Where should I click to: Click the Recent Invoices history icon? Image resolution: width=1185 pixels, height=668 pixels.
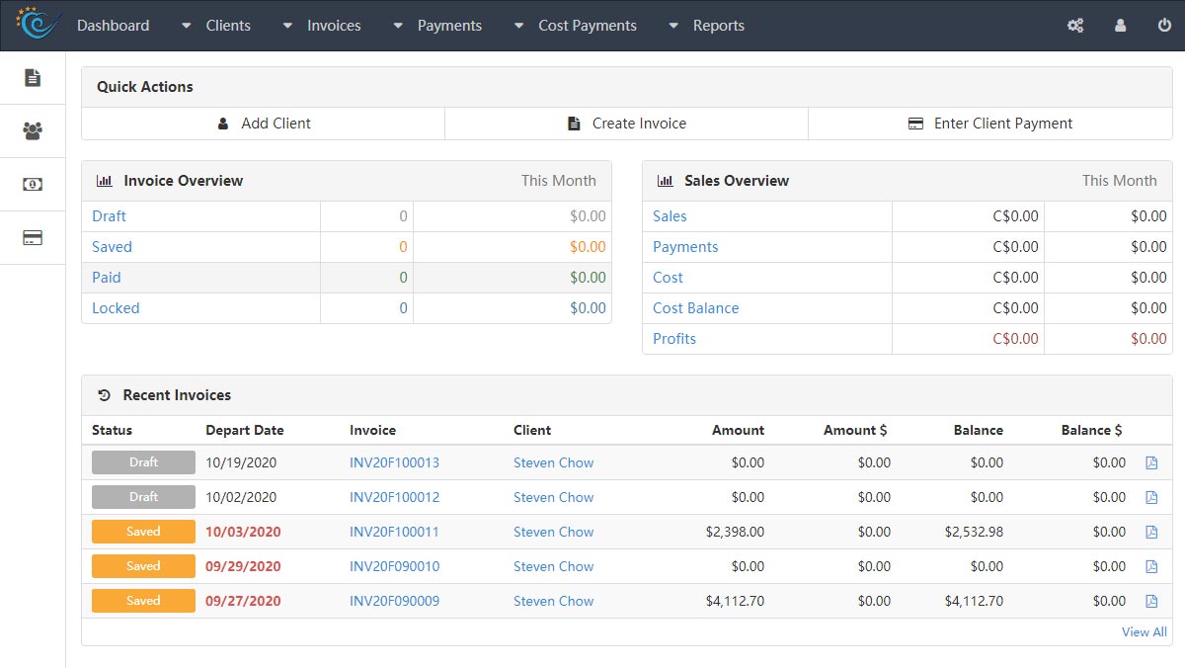(x=104, y=395)
